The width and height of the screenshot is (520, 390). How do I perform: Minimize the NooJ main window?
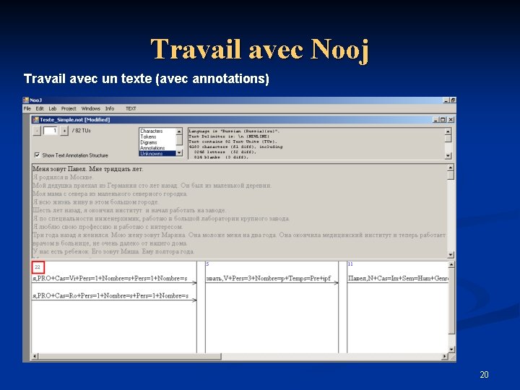[446, 100]
